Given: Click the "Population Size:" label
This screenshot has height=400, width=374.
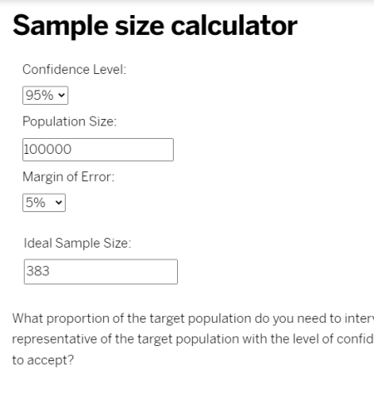Looking at the screenshot, I should click(x=70, y=121).
